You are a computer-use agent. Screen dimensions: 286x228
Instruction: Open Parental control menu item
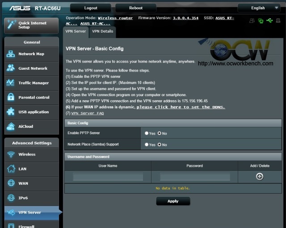pos(32,97)
